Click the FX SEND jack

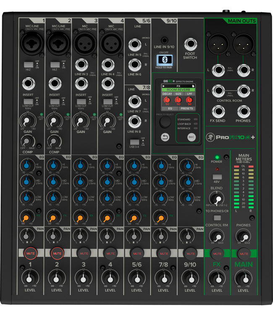click(x=218, y=111)
